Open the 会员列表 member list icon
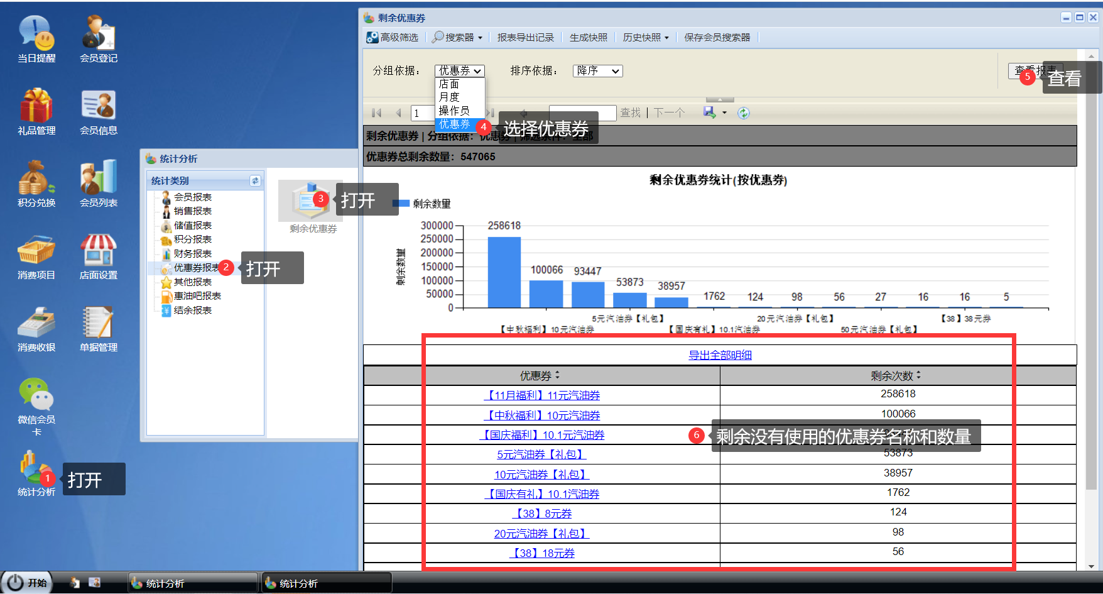1103x594 pixels. [99, 184]
